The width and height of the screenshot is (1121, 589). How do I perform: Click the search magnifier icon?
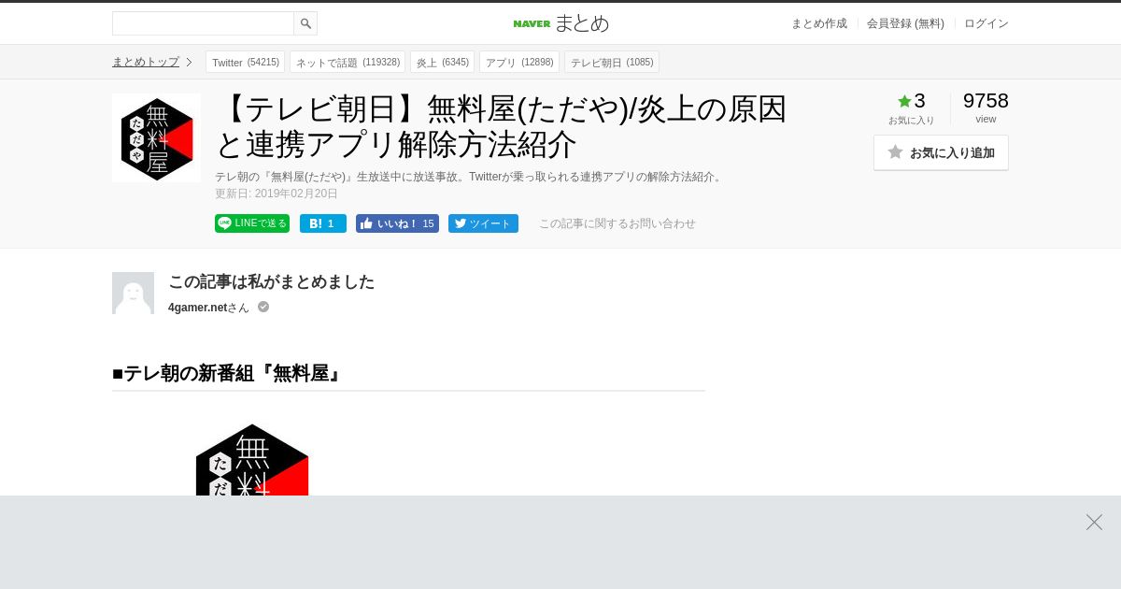(305, 23)
